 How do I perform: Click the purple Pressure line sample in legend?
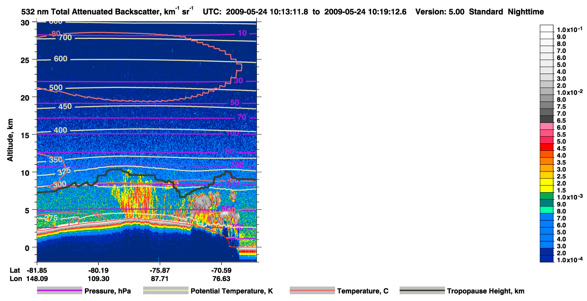coord(59,291)
